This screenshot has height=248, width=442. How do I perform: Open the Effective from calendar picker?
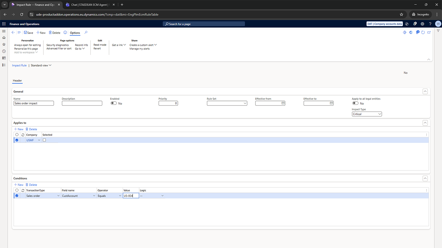click(x=283, y=103)
